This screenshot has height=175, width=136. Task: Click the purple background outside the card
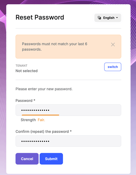point(3,89)
